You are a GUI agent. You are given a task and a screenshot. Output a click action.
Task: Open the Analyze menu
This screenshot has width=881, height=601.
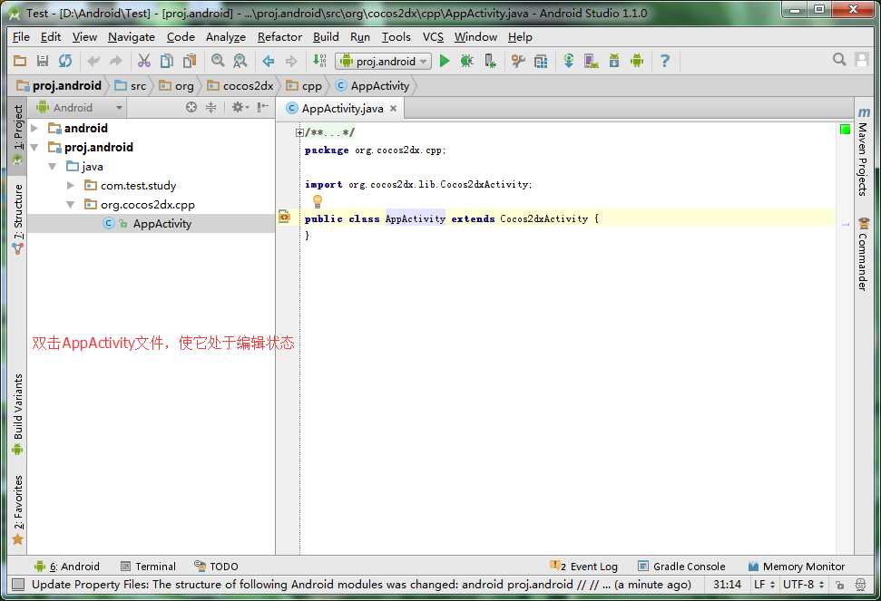click(225, 36)
